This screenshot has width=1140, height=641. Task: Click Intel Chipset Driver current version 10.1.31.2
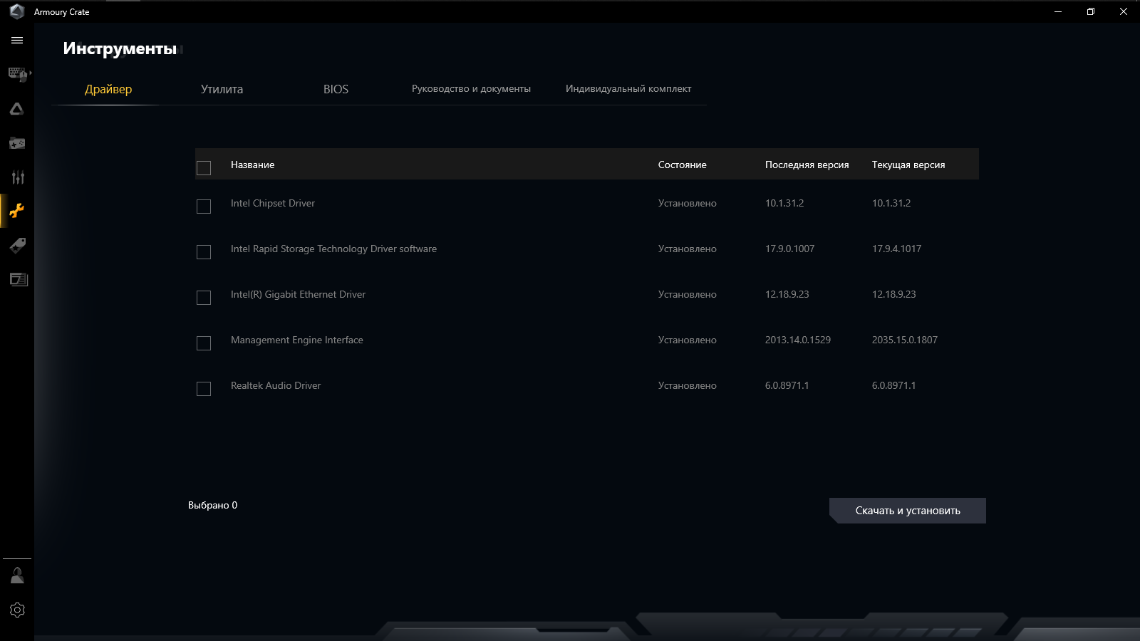pos(891,203)
